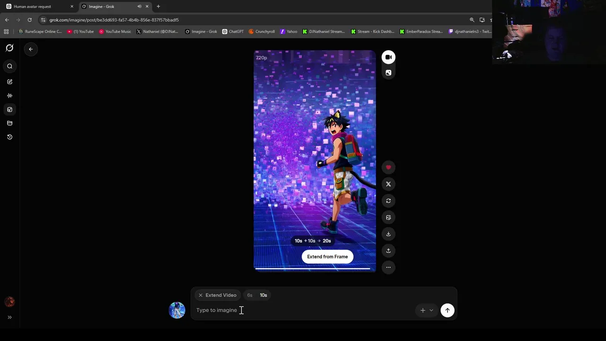Open the apps grid in bookmarks bar
Image resolution: width=606 pixels, height=341 pixels.
pyautogui.click(x=6, y=32)
